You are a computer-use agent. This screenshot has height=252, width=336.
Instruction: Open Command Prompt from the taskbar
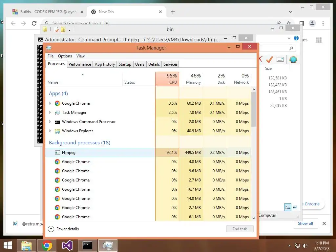click(x=87, y=245)
